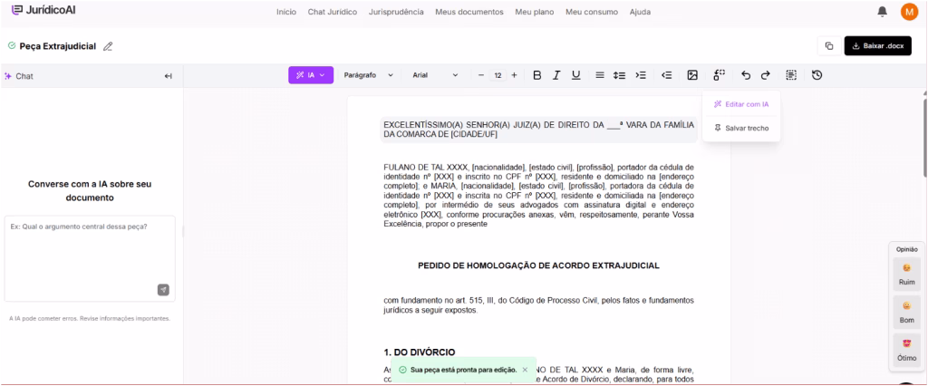Click the chat question input field
Screen dimensions: 928x386
tap(90, 259)
